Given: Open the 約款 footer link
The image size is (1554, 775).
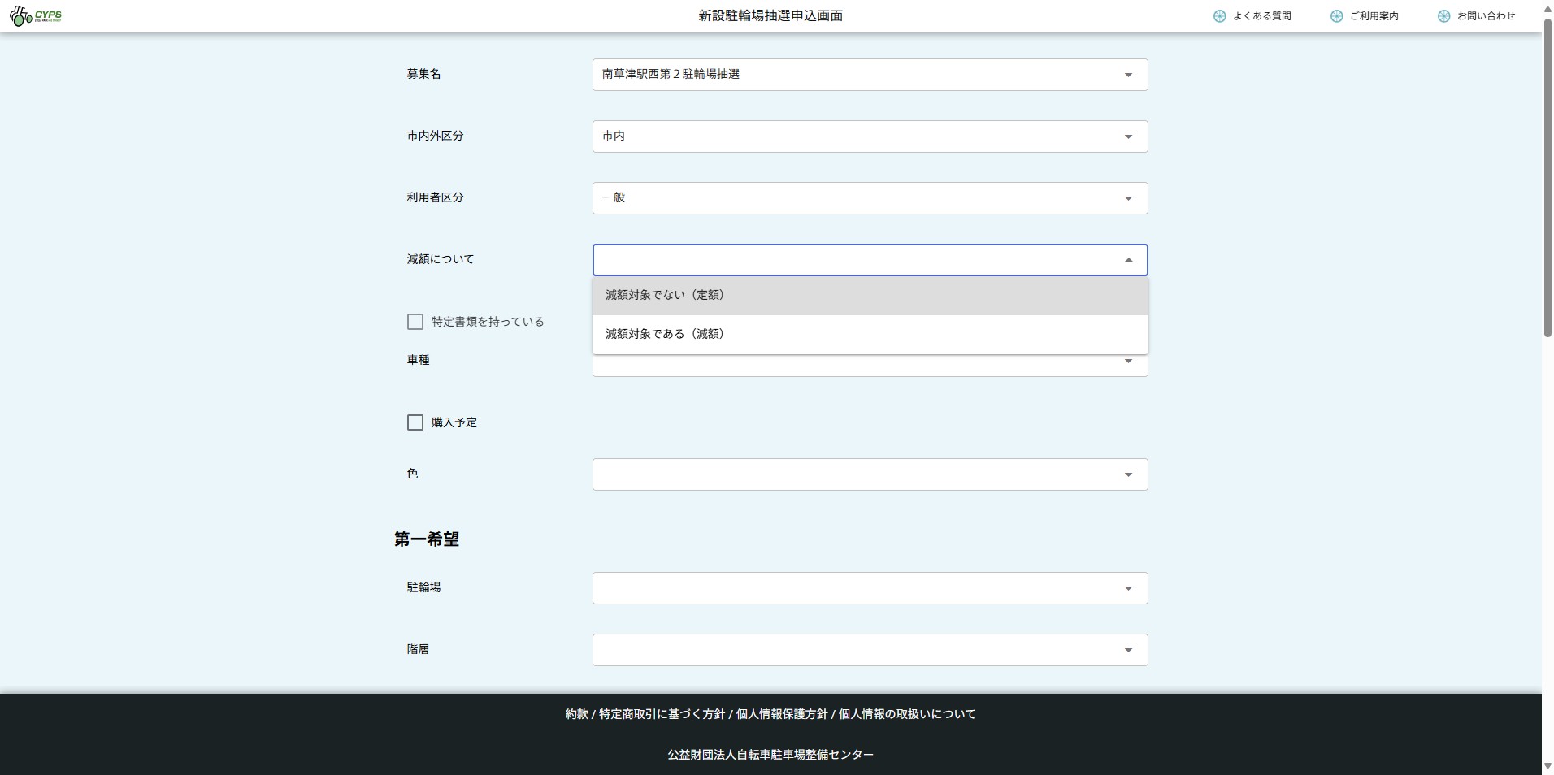Looking at the screenshot, I should 576,714.
